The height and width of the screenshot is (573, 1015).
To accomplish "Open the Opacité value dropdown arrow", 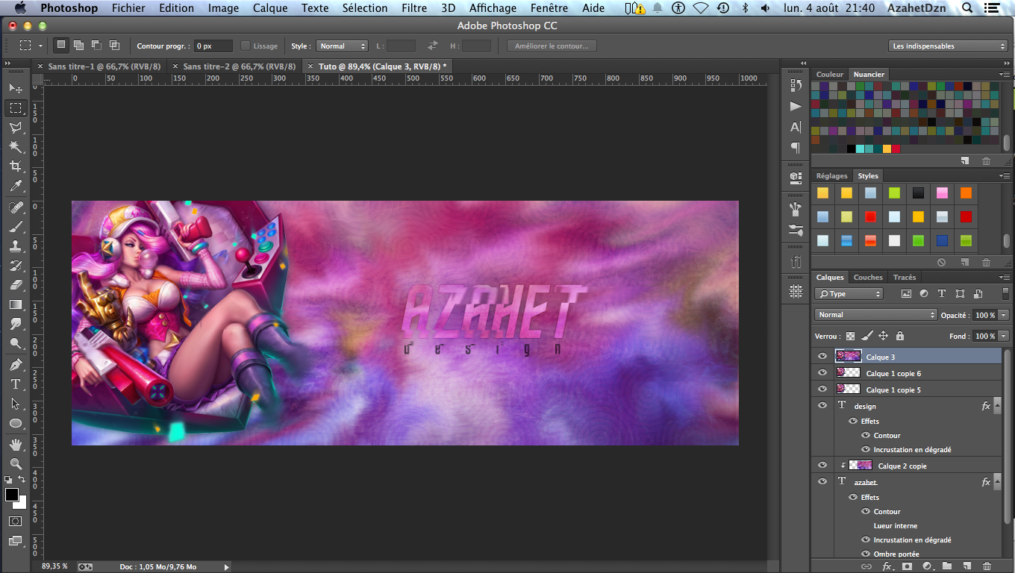I will (x=1004, y=315).
